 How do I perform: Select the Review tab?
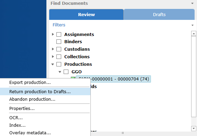(x=86, y=14)
